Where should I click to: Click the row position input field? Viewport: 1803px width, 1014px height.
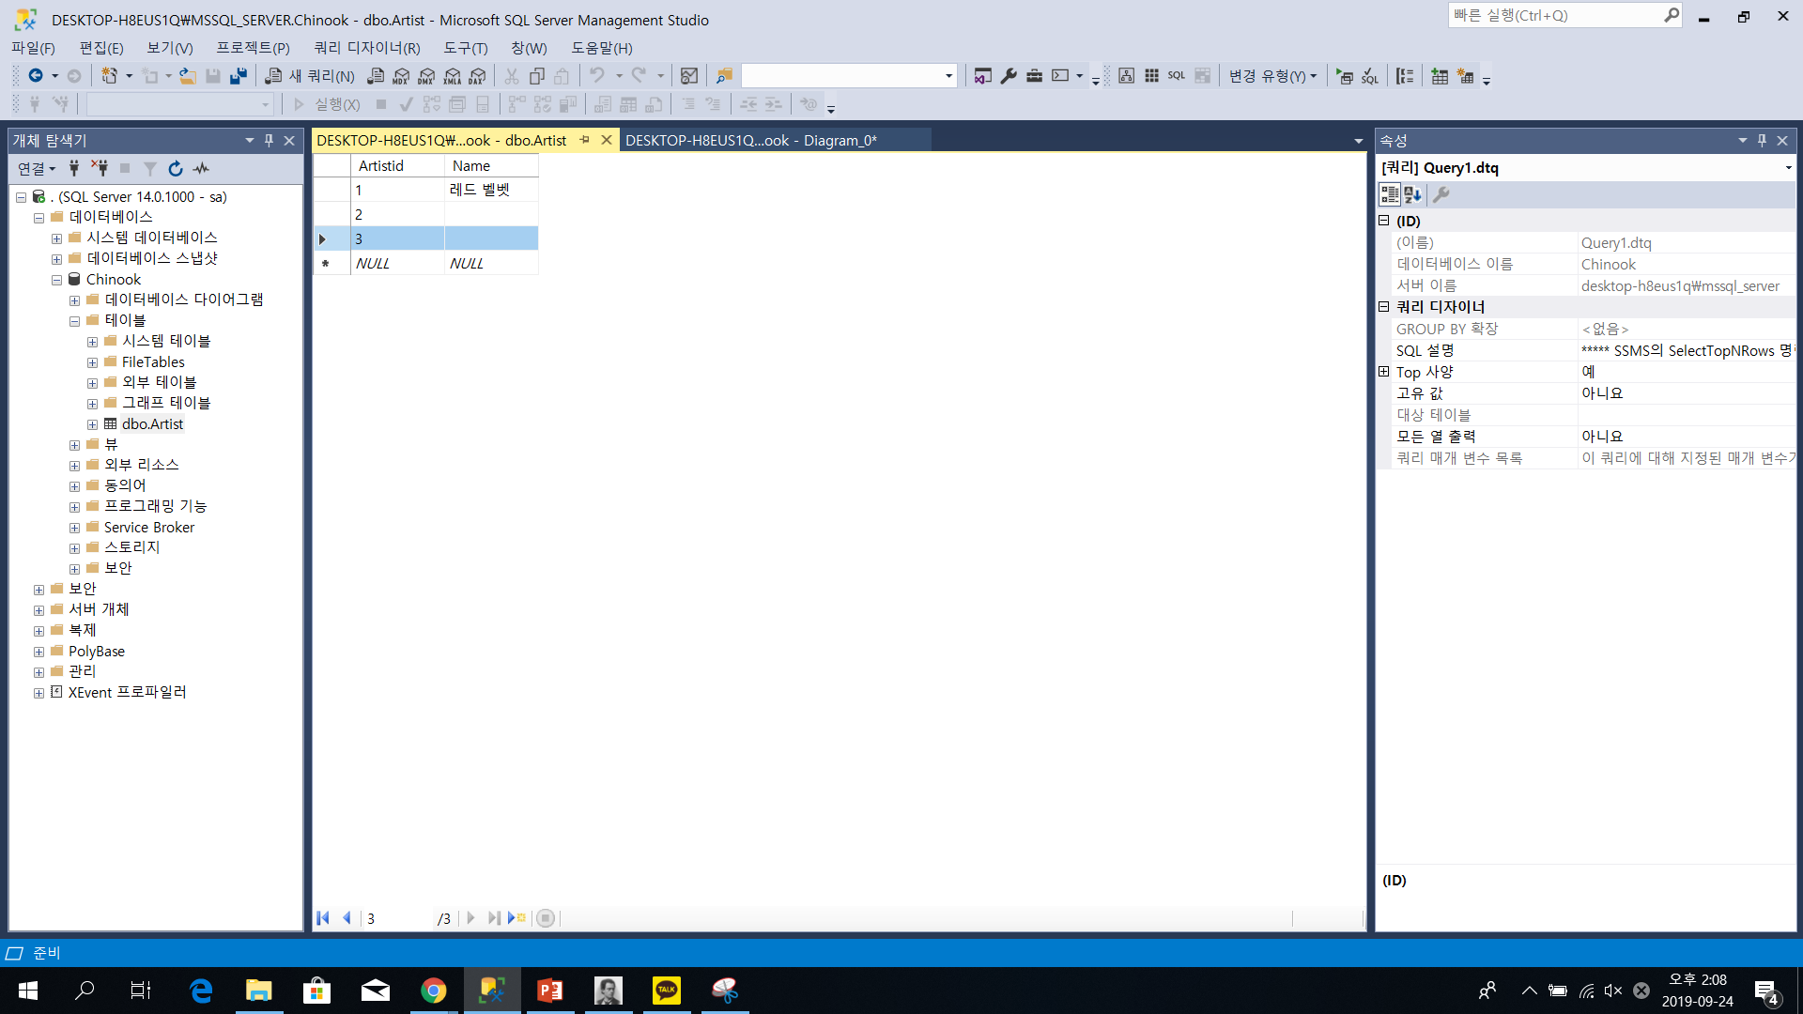tap(398, 918)
